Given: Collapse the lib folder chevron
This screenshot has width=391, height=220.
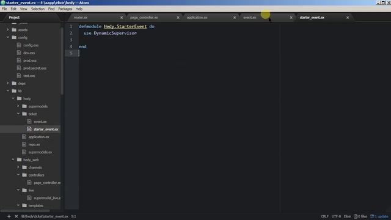Looking at the screenshot, I should (8, 91).
